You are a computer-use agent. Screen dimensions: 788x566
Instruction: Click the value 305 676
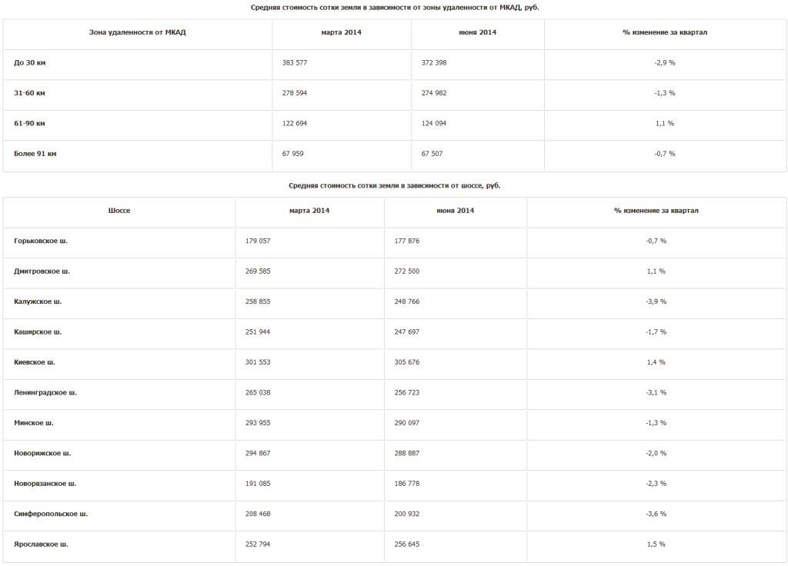407,362
